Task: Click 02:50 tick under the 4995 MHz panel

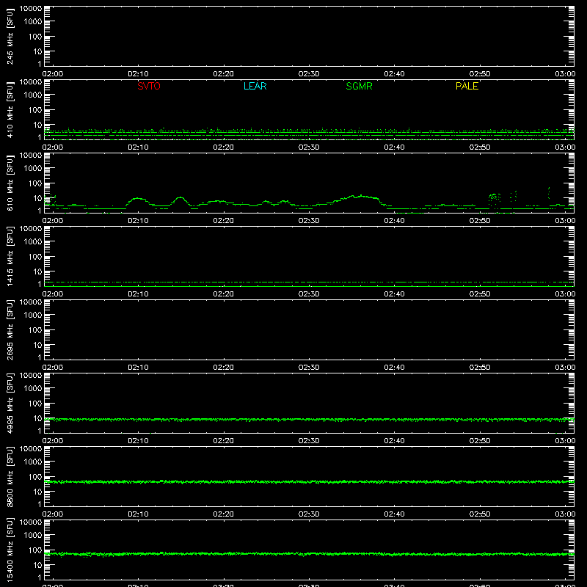Action: click(x=480, y=441)
